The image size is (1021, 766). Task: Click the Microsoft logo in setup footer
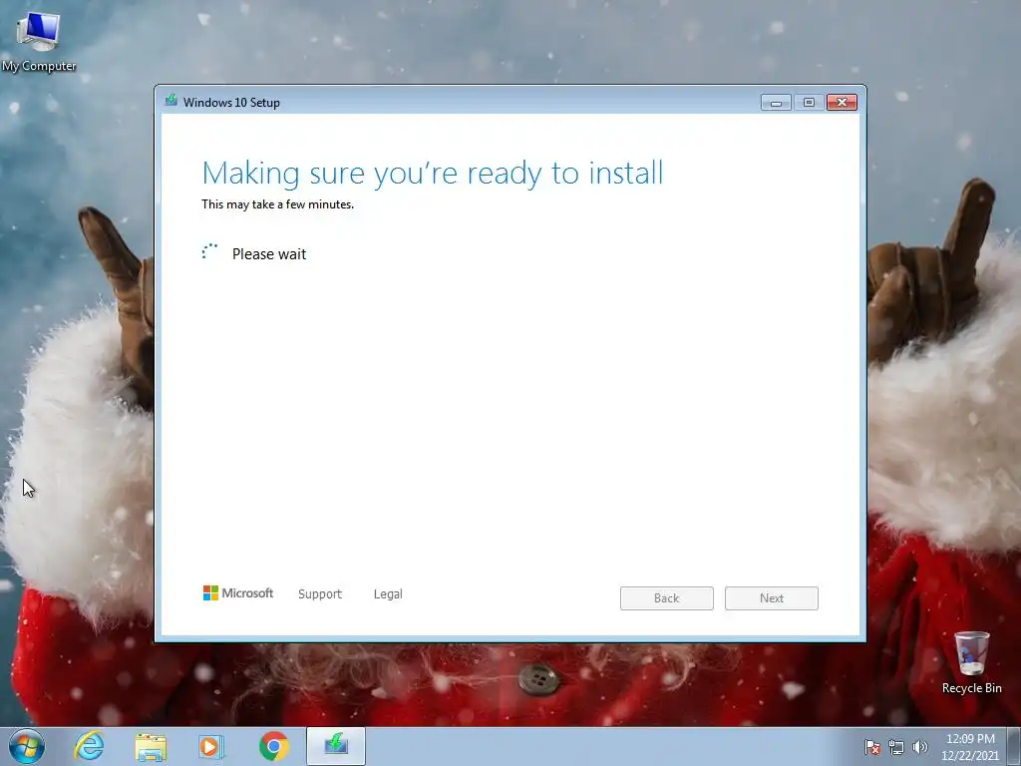(x=237, y=592)
